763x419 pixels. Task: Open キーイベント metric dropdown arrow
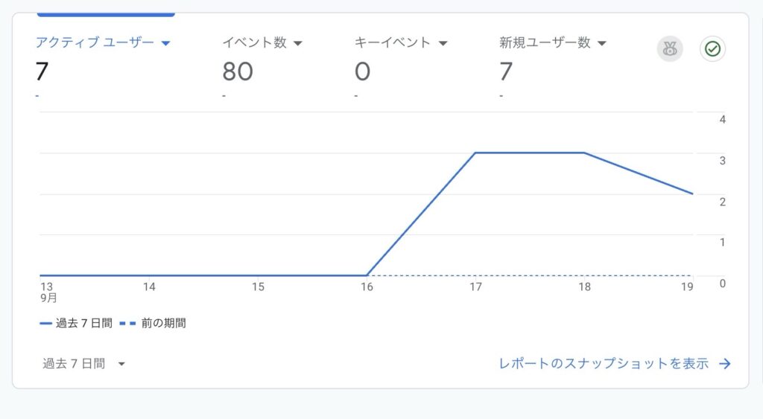(443, 43)
